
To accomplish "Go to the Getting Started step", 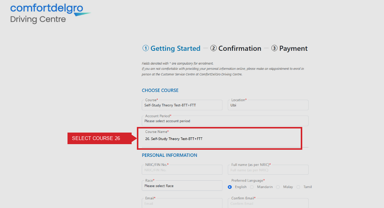I will click(171, 48).
